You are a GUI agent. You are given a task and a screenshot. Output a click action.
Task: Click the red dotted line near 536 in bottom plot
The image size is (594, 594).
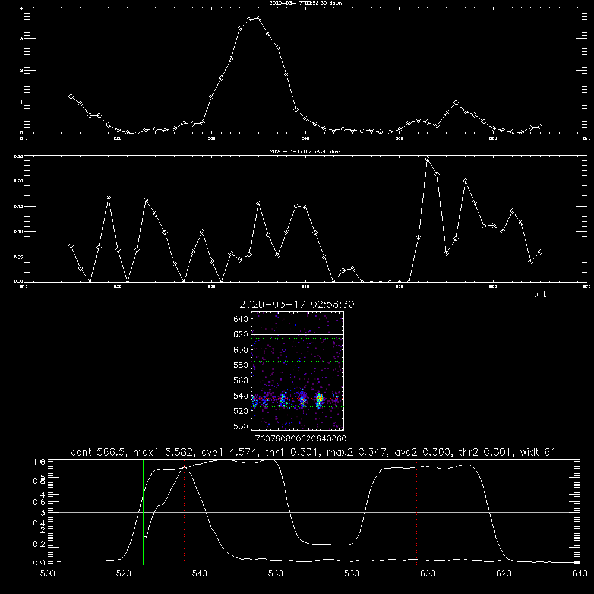pyautogui.click(x=185, y=511)
